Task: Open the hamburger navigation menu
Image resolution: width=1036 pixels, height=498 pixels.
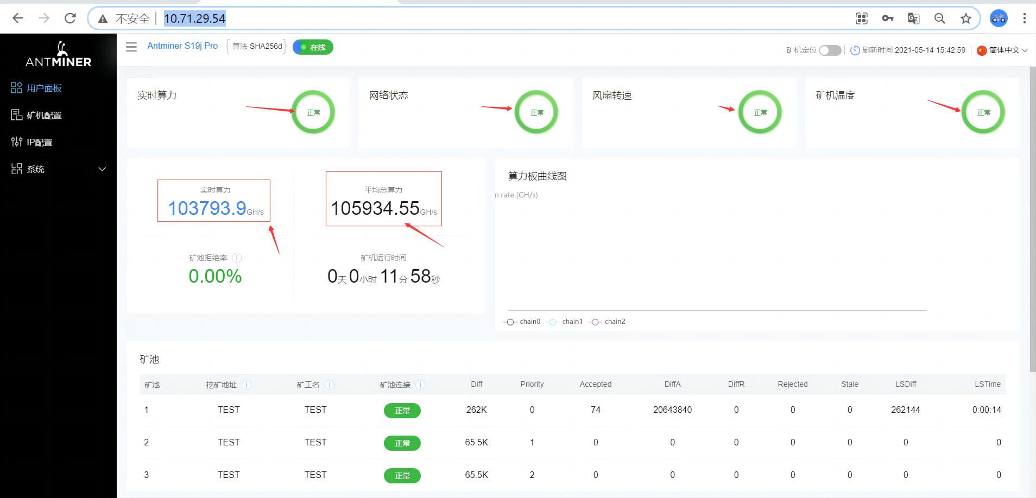Action: [131, 47]
